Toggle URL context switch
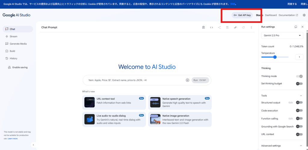 (x=299, y=134)
